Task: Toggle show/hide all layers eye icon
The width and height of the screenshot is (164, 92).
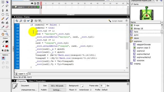Action: [x=32, y=3]
